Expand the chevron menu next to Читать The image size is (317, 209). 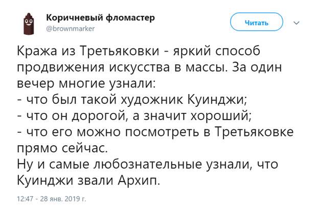coord(297,23)
